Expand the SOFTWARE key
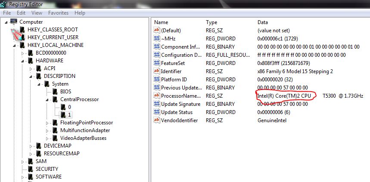The image size is (370, 182). [x=23, y=177]
